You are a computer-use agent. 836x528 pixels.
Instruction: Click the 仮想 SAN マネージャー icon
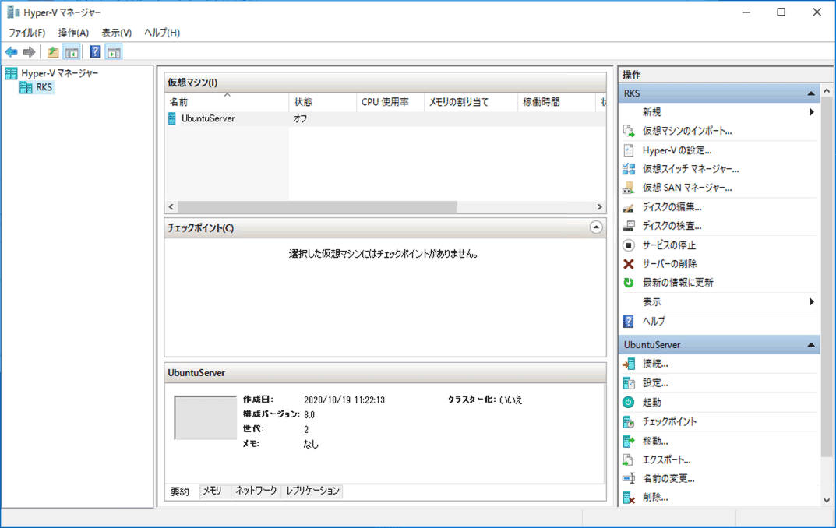coord(629,188)
